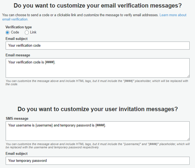Click the SMS message label
This screenshot has width=195, height=168.
coord(17,119)
